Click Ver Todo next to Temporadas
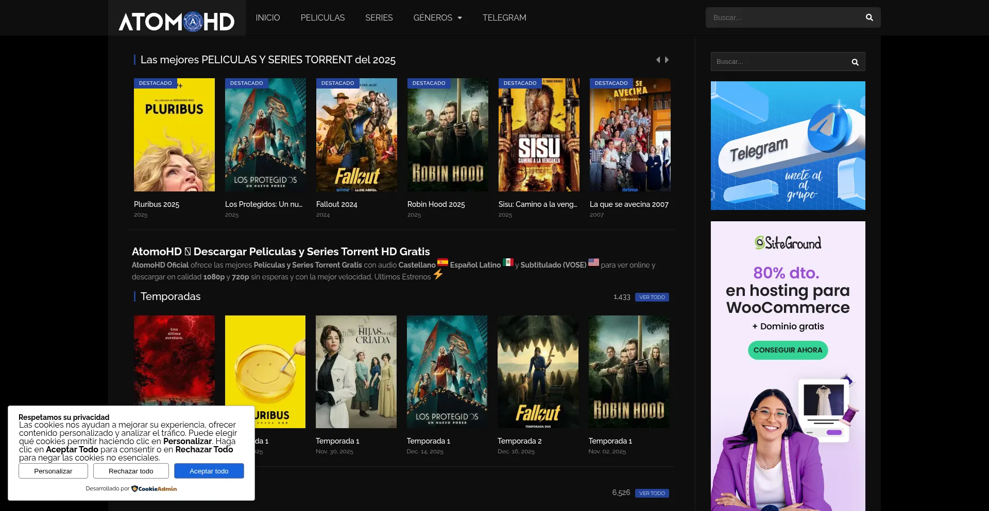989x511 pixels. (652, 297)
